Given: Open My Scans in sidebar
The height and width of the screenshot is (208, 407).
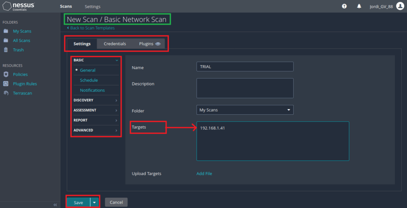Looking at the screenshot, I should pos(22,31).
